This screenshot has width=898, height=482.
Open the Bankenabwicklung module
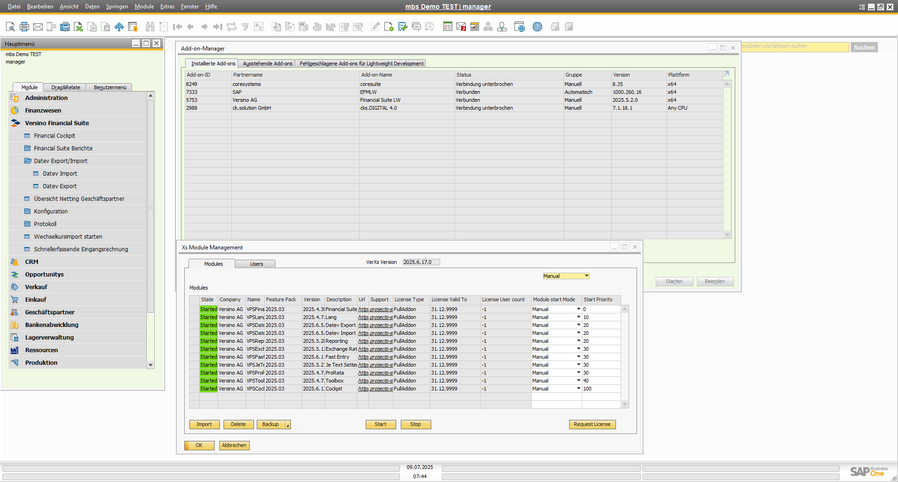52,325
